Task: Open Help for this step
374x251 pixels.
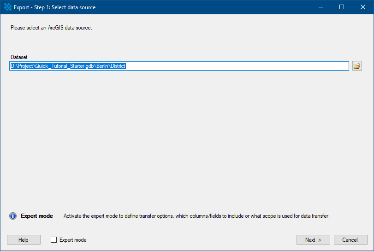Action: (x=24, y=240)
